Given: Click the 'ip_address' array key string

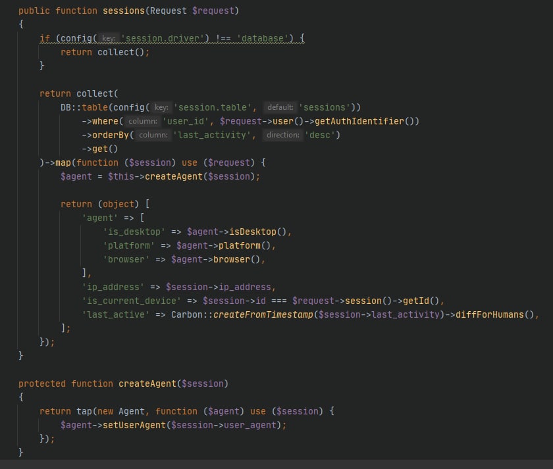Looking at the screenshot, I should [113, 287].
